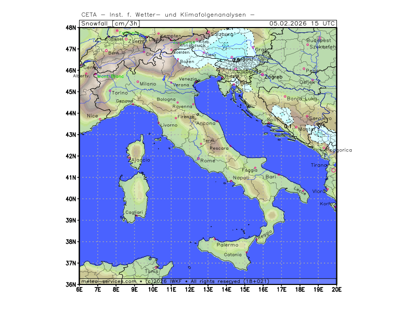Click the Catania label on Sicily
Image resolution: width=416 pixels, height=312 pixels.
[232, 255]
